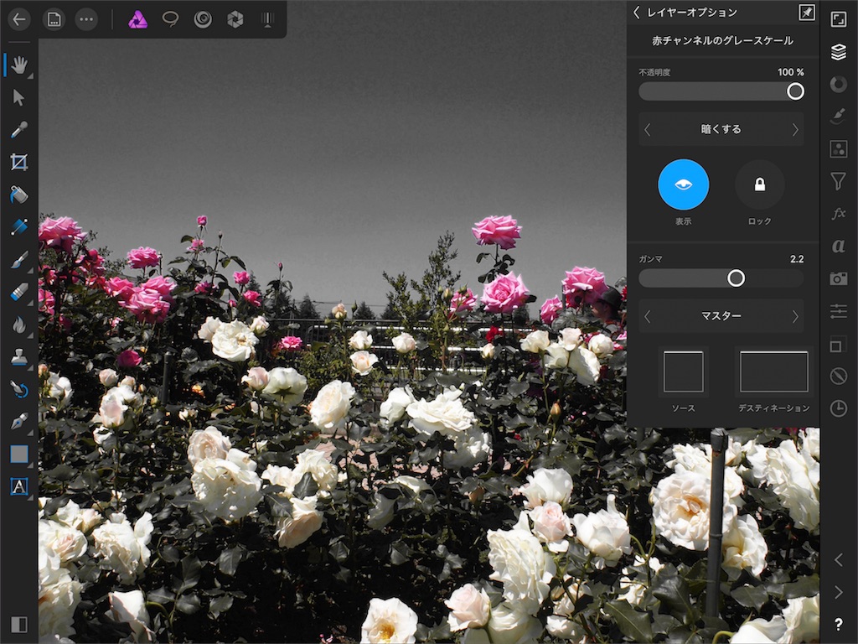
Task: Toggle layer visibility 表示 button
Action: tap(683, 185)
